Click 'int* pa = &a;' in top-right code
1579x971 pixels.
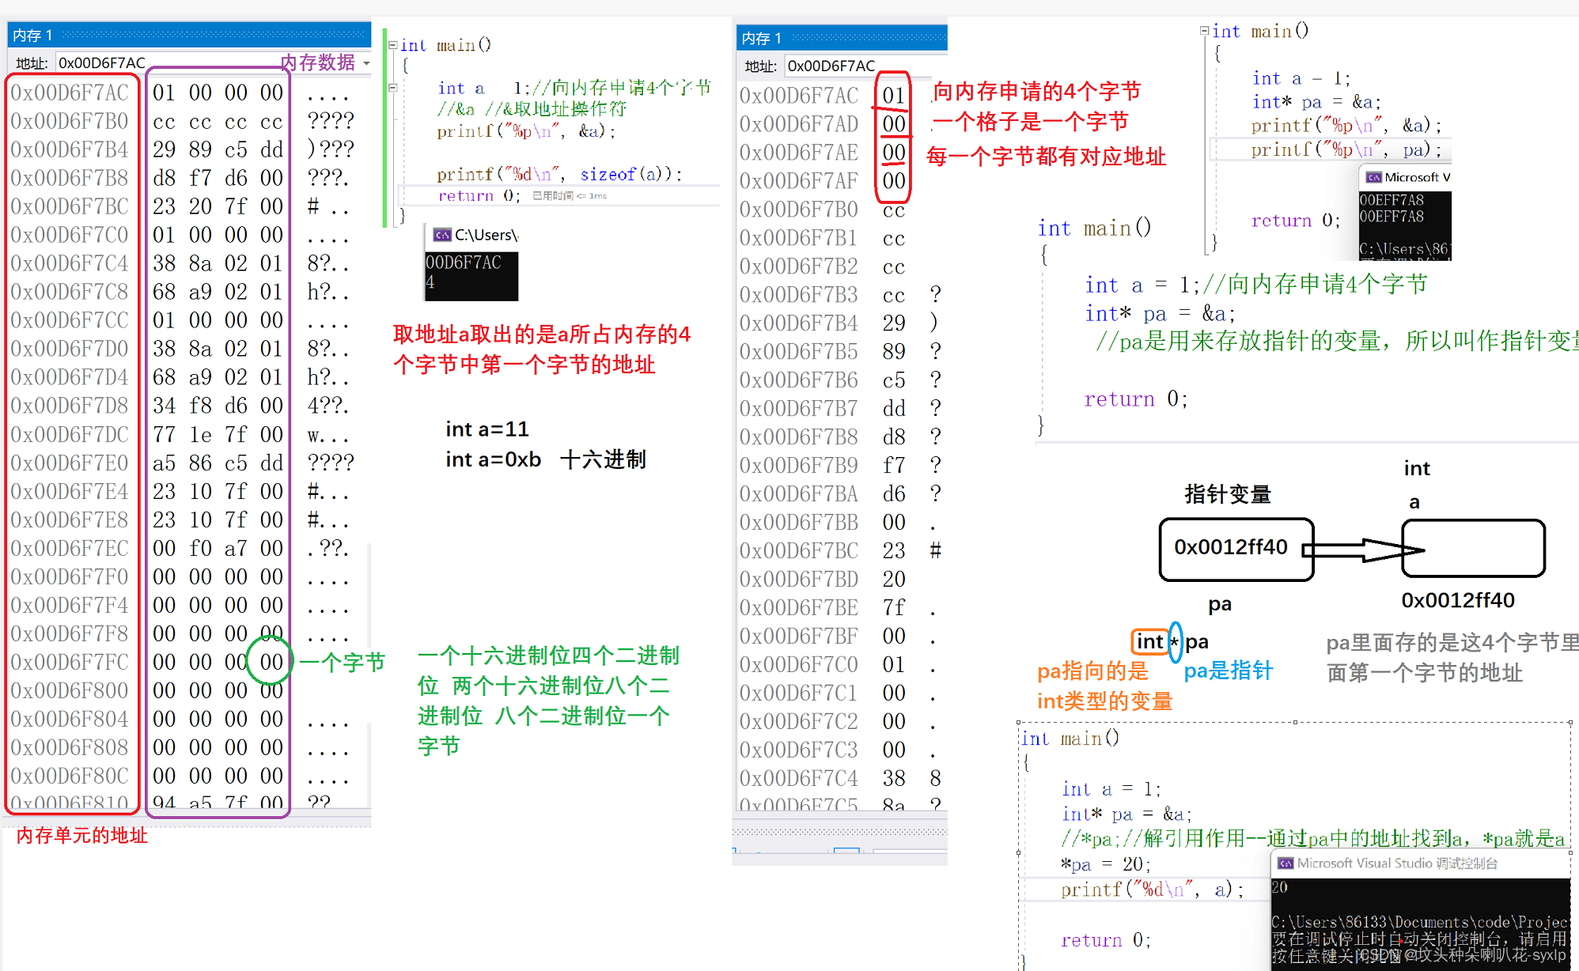pyautogui.click(x=1316, y=102)
